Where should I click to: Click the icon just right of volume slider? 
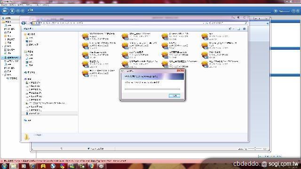pos(293,11)
